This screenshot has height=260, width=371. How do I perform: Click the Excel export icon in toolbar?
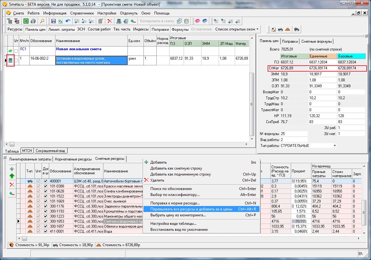coord(26,21)
